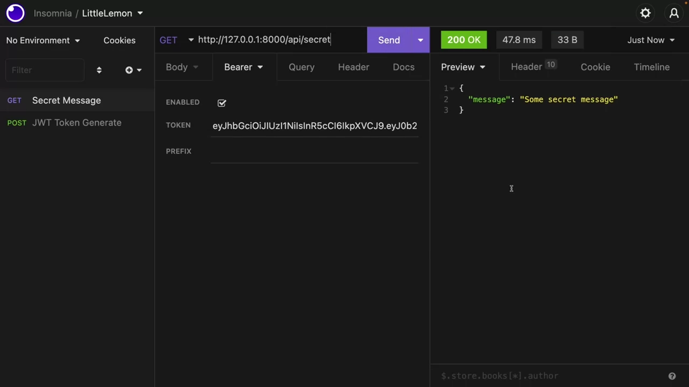Open the Cookies manager

tap(119, 40)
